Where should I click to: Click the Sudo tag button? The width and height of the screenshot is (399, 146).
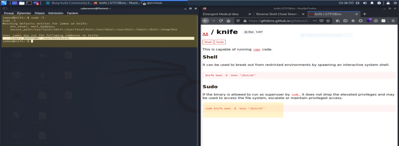tap(220, 42)
